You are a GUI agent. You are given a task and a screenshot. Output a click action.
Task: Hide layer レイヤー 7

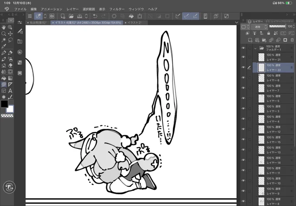tap(243, 88)
